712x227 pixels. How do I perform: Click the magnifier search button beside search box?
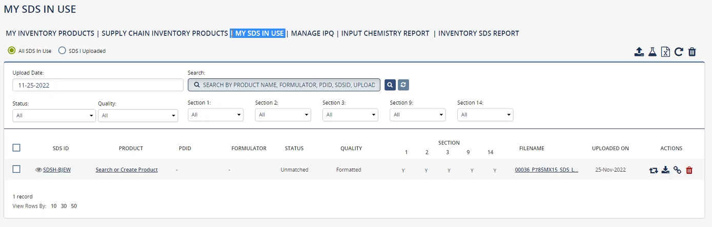click(x=390, y=85)
